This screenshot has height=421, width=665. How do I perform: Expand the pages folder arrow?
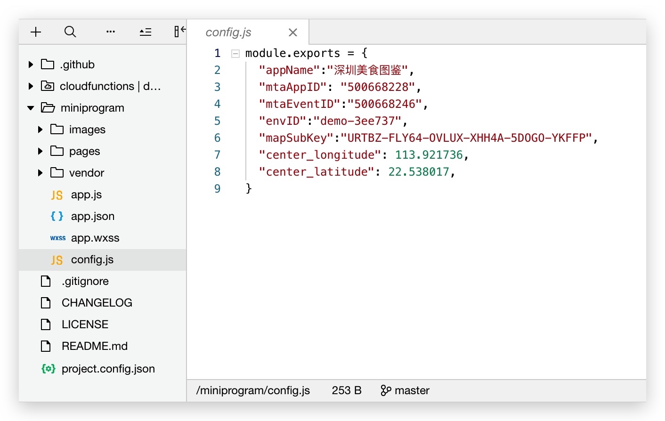(x=40, y=151)
